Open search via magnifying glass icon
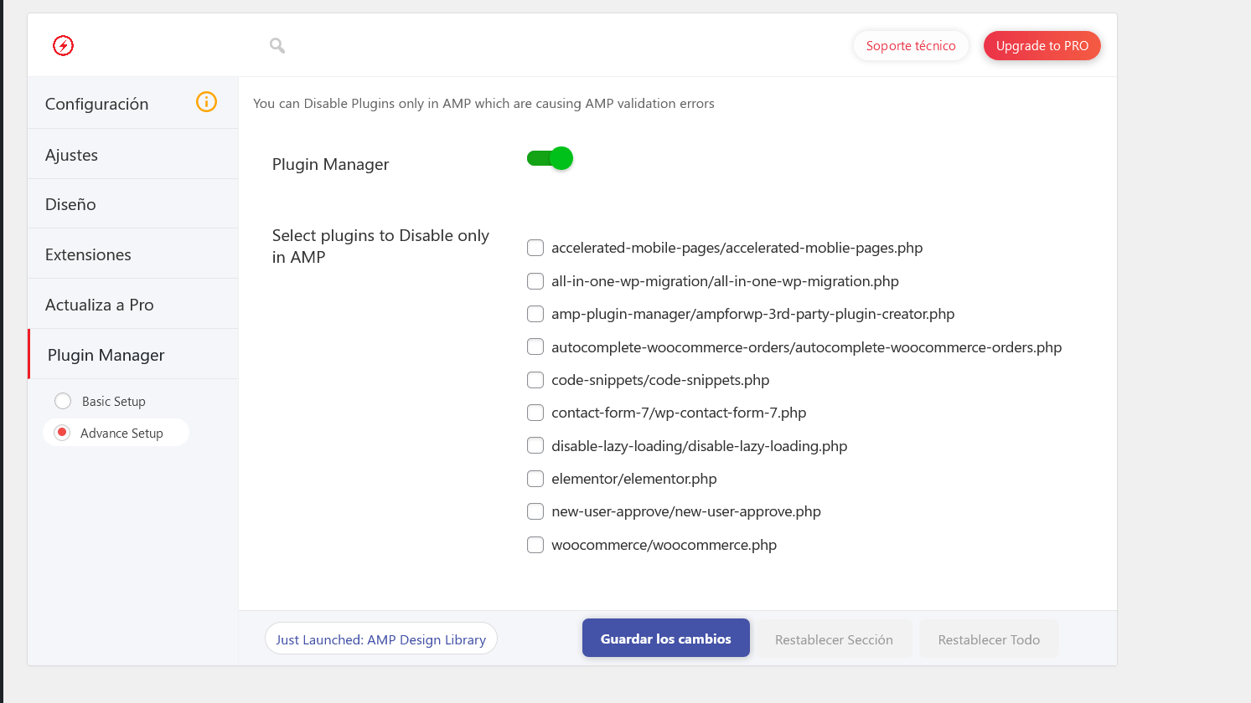The height and width of the screenshot is (703, 1251). tap(277, 46)
